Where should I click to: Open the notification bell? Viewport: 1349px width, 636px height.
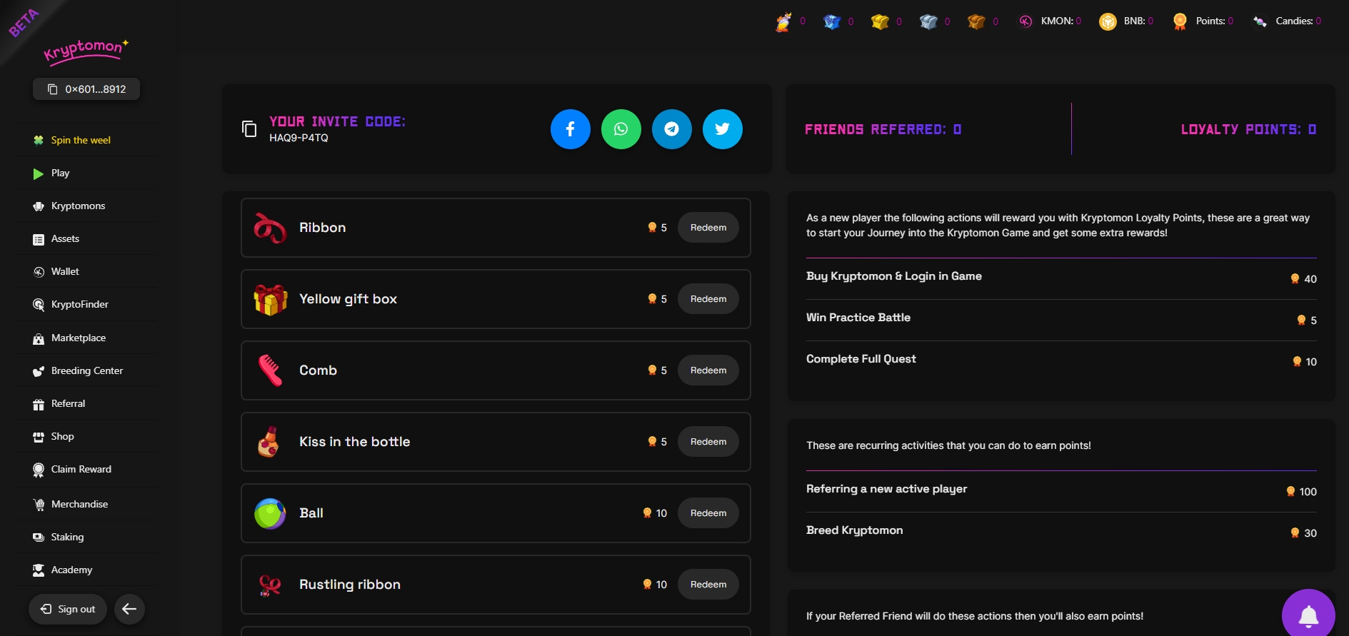tap(1308, 615)
